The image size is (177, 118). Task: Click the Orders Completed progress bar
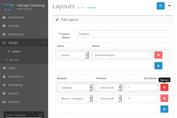click(x=24, y=117)
